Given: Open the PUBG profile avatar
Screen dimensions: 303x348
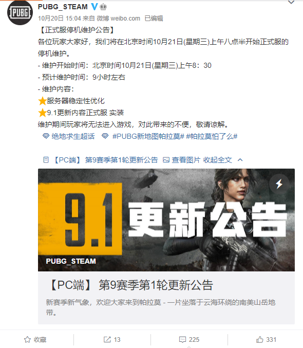Looking at the screenshot, I should 20,12.
